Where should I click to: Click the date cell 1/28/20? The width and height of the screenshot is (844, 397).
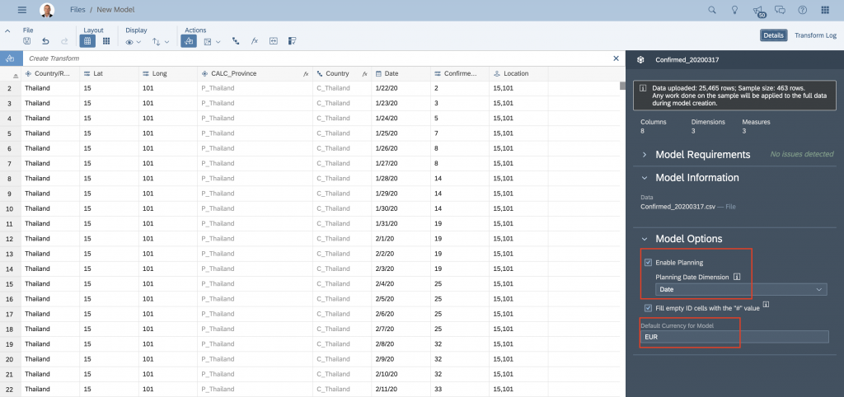tap(401, 178)
